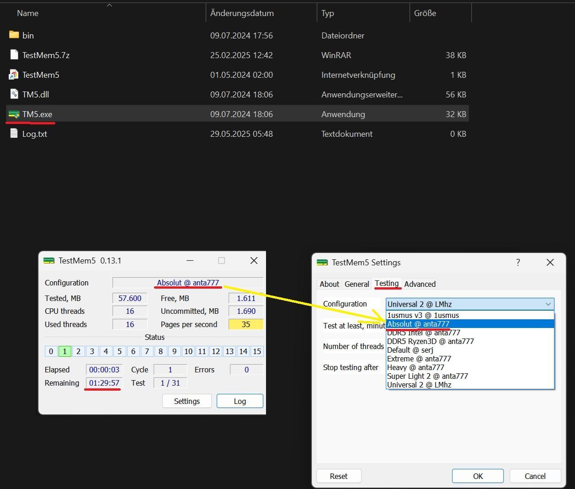Image resolution: width=575 pixels, height=489 pixels.
Task: Select thread status box 15
Action: 257,351
